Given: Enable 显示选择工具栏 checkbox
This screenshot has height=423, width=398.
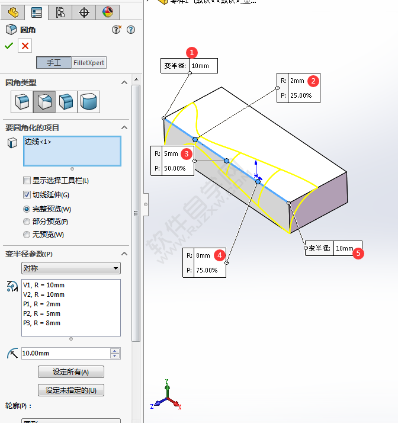Looking at the screenshot, I should 27,181.
